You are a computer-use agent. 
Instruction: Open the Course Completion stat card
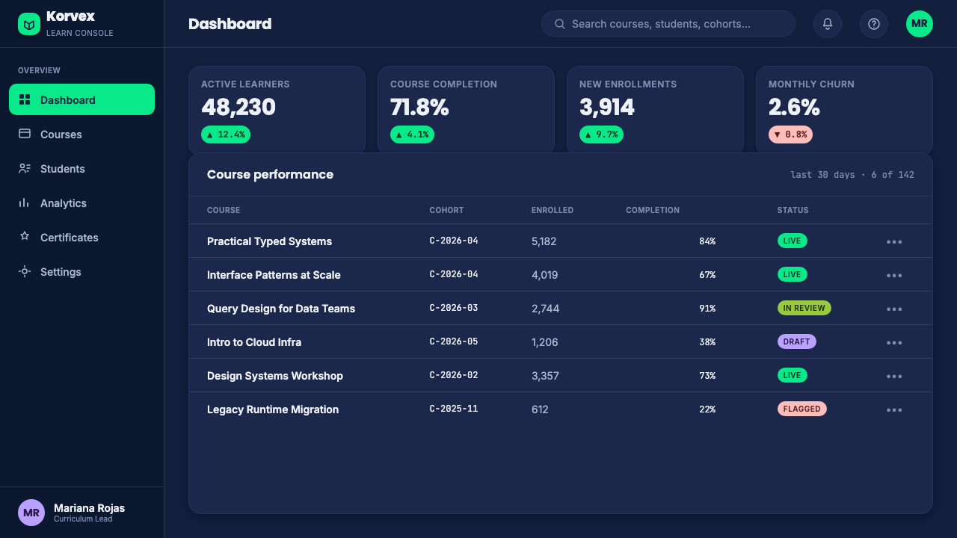(466, 110)
